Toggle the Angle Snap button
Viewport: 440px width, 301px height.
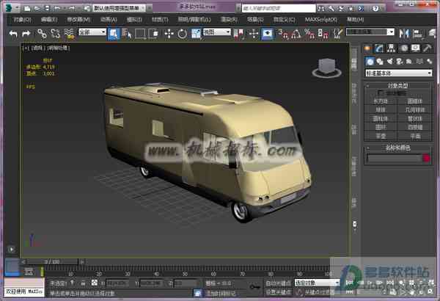click(x=296, y=34)
